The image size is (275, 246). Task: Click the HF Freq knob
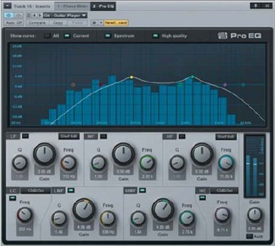226,163
